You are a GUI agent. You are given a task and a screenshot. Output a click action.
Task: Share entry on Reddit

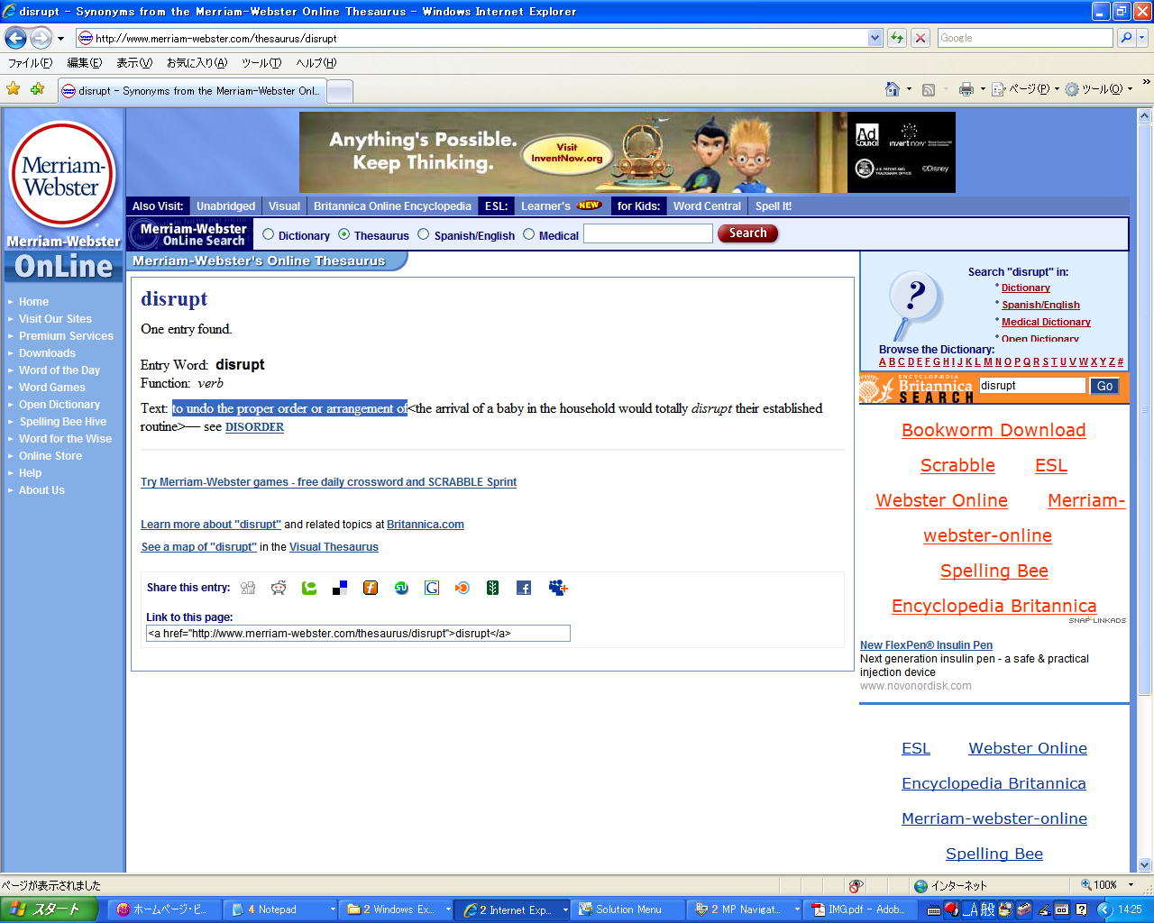(x=279, y=588)
